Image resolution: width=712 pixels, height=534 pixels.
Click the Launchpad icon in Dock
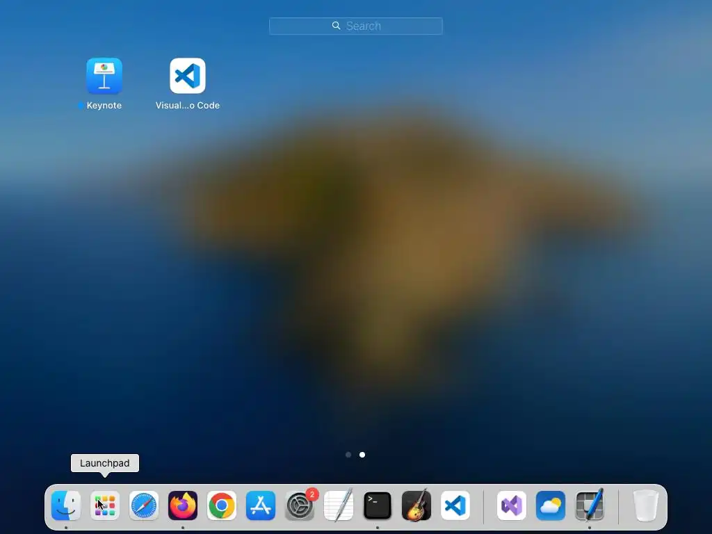point(105,505)
